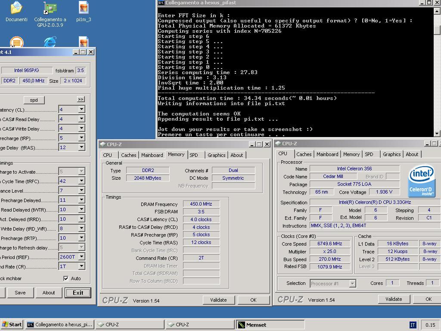Click the Multiplier x 25.0 value

(x=330, y=251)
